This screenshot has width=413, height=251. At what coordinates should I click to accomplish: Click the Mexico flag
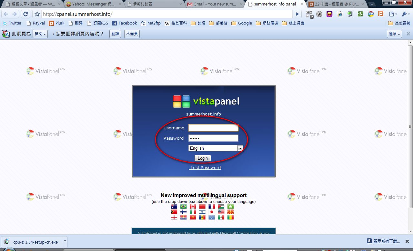click(221, 217)
